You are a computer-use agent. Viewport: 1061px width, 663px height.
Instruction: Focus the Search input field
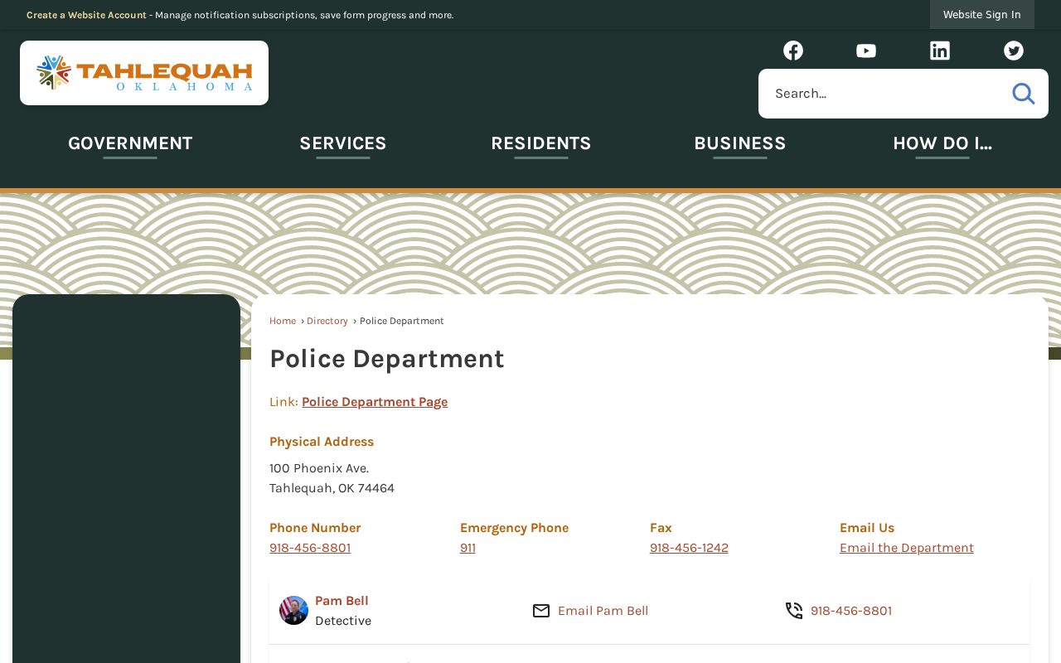click(x=883, y=94)
